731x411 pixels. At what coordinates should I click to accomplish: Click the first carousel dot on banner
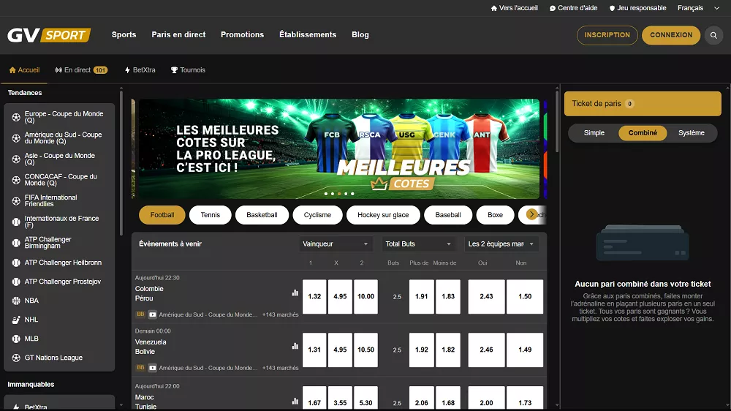click(x=326, y=194)
